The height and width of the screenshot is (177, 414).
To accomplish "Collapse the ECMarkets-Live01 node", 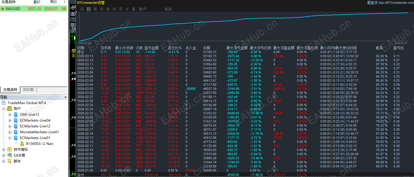I will tap(10, 138).
